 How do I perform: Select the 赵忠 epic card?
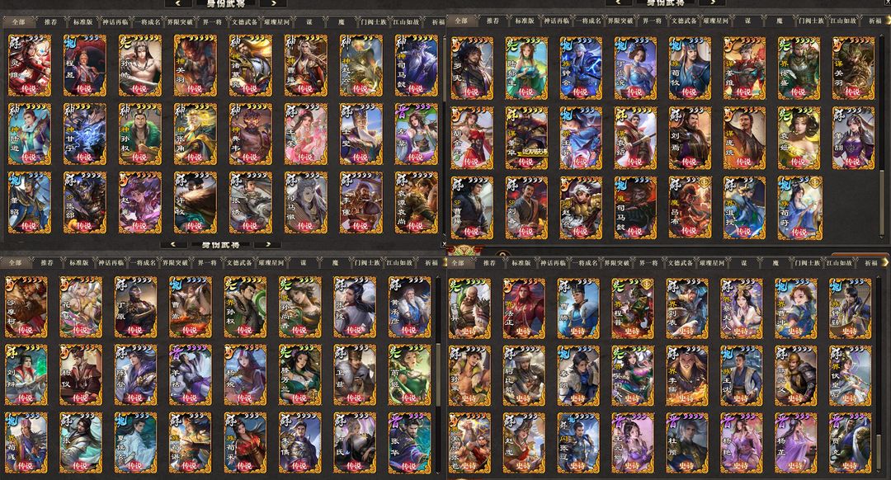tap(524, 444)
